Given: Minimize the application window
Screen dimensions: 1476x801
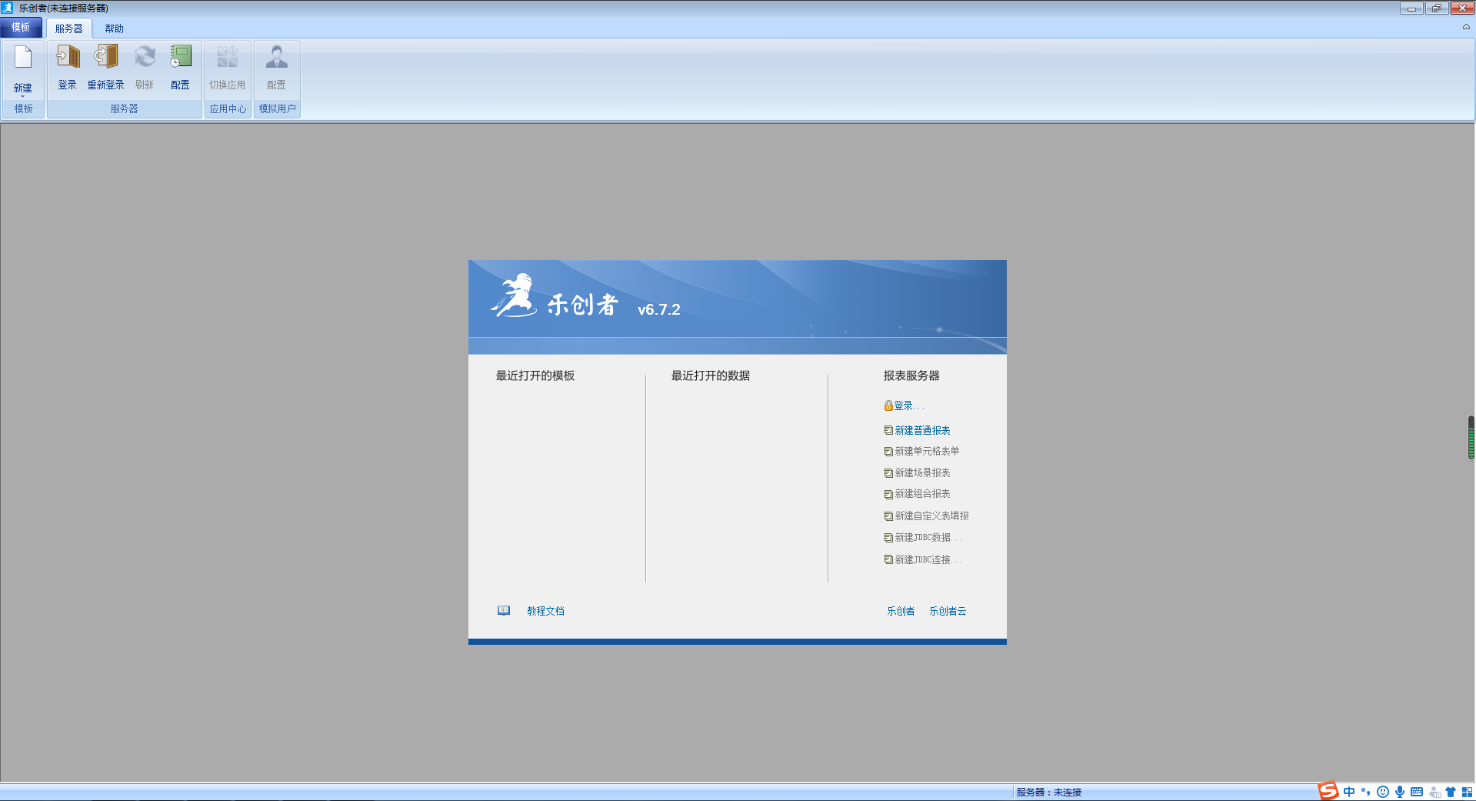Looking at the screenshot, I should point(1411,8).
